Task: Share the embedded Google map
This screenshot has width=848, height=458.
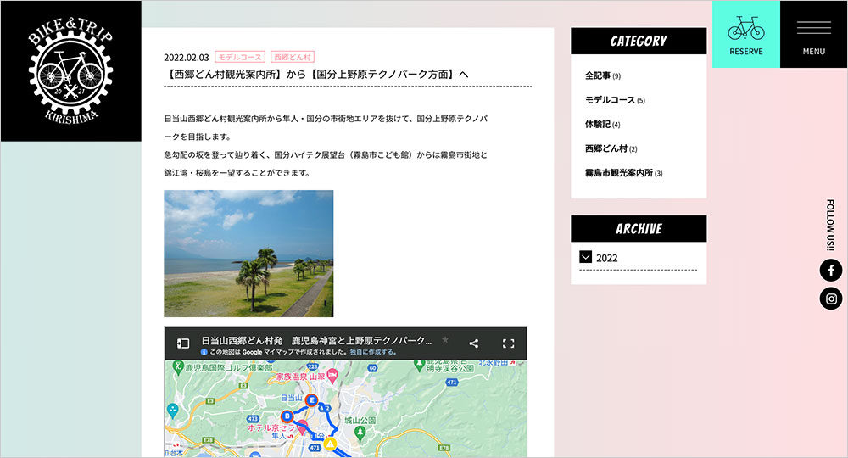Action: [473, 343]
